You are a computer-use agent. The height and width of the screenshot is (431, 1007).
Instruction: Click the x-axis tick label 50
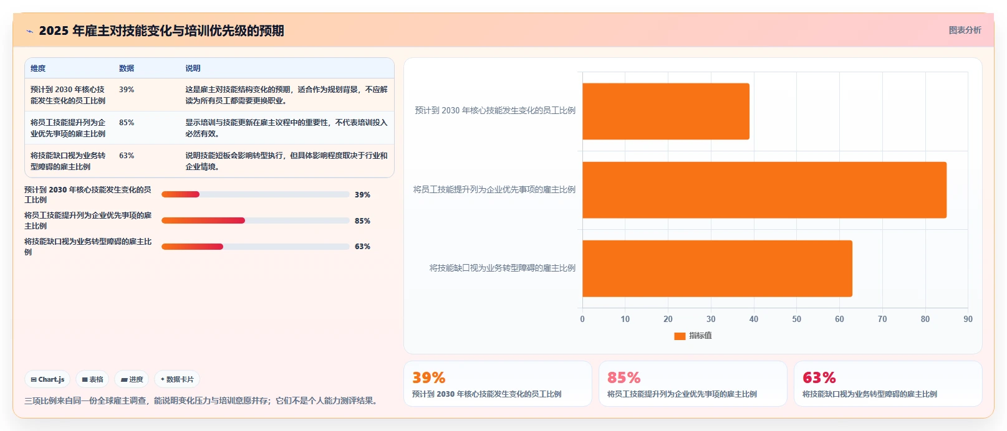796,319
